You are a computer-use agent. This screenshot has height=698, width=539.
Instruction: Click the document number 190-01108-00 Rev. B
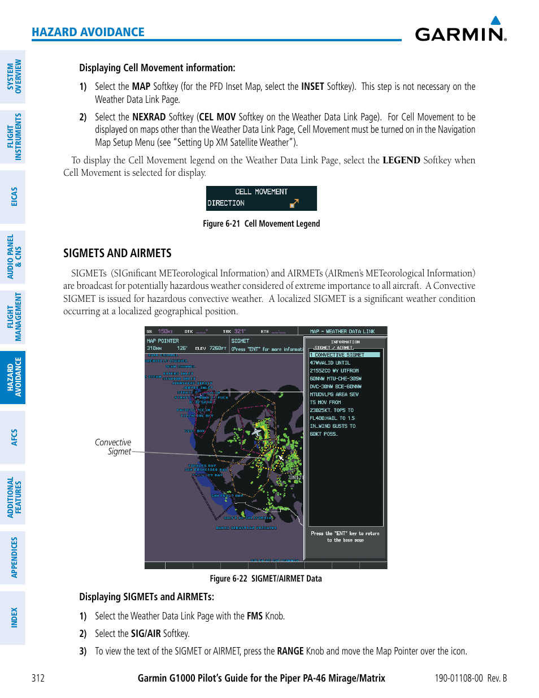(x=471, y=678)
